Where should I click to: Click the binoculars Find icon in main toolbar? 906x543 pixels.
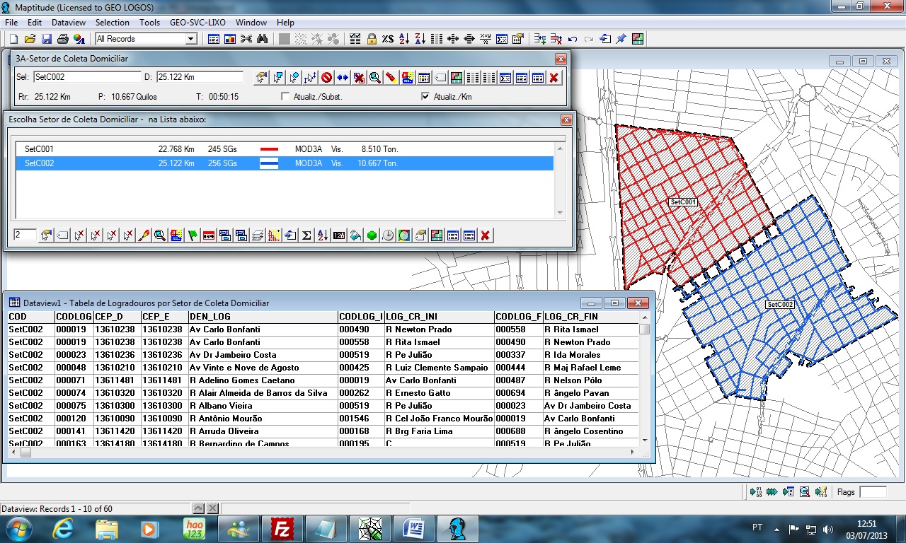(x=262, y=39)
